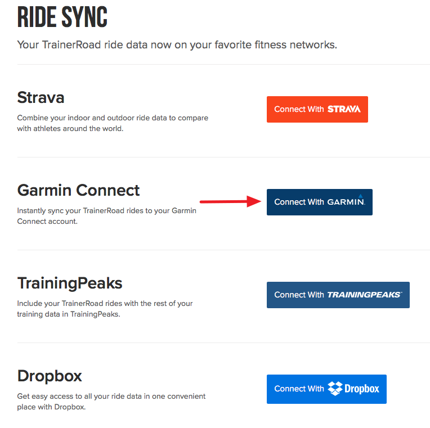Click the Connect With Garmin button
This screenshot has height=428, width=430.
coord(320,202)
